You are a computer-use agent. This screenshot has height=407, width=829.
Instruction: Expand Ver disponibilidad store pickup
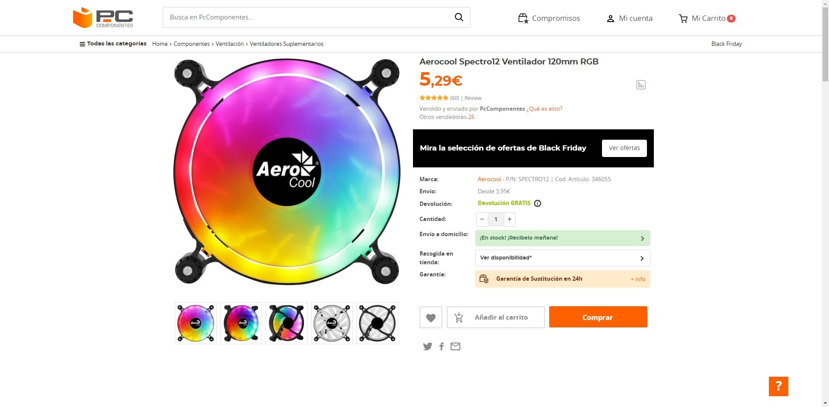tap(562, 258)
